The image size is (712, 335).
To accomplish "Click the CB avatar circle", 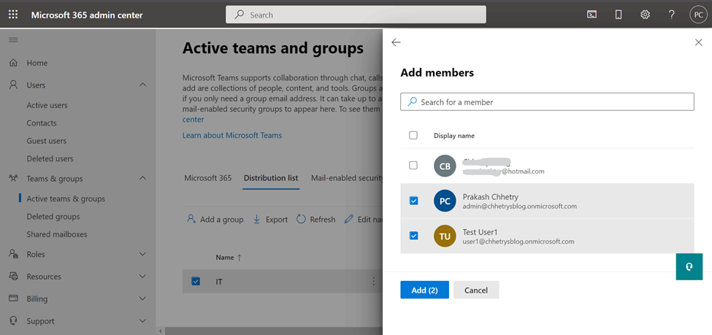I will click(445, 166).
